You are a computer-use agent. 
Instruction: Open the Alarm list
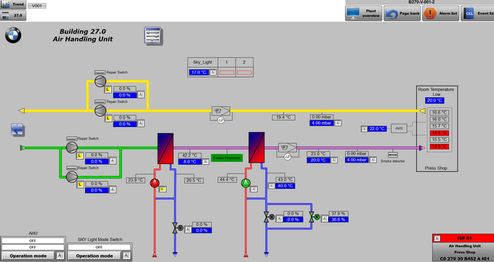tap(441, 13)
